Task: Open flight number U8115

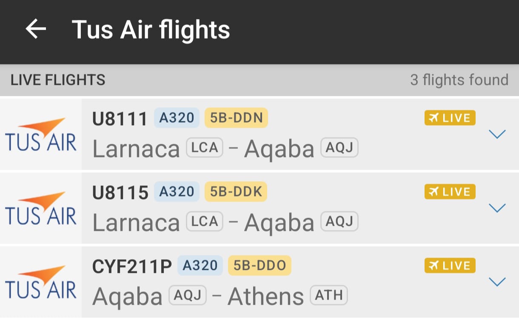Action: pos(120,192)
